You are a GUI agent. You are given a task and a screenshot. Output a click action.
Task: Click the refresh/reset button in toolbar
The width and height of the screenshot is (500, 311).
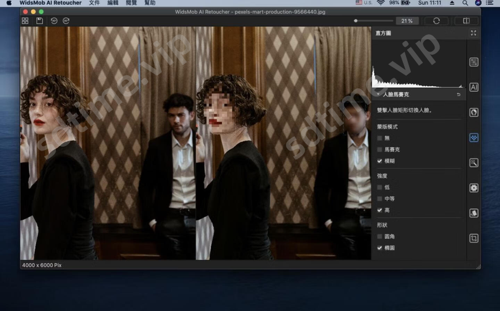436,21
